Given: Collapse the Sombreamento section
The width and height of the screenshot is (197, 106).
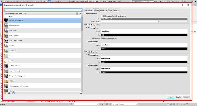Looking at the screenshot, I should point(85,13).
